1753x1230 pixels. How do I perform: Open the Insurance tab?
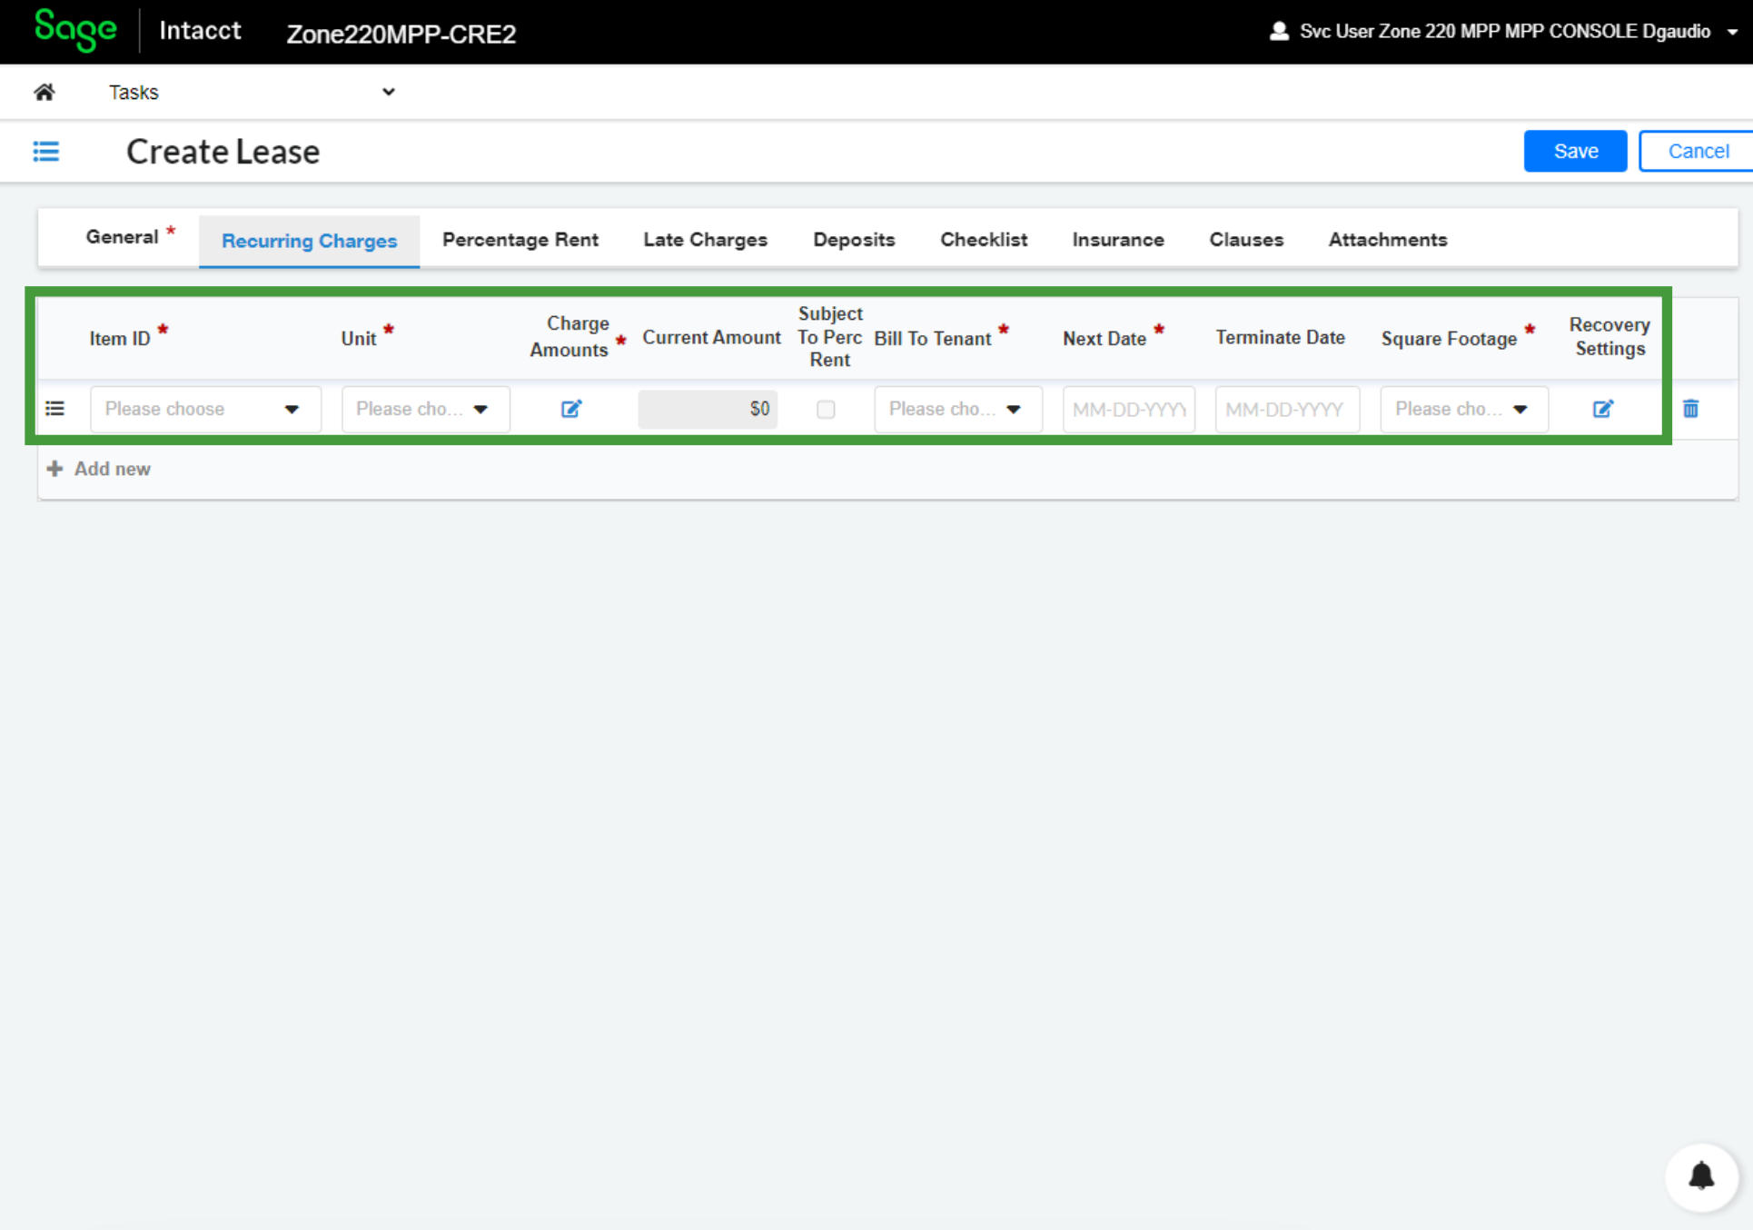coord(1118,240)
